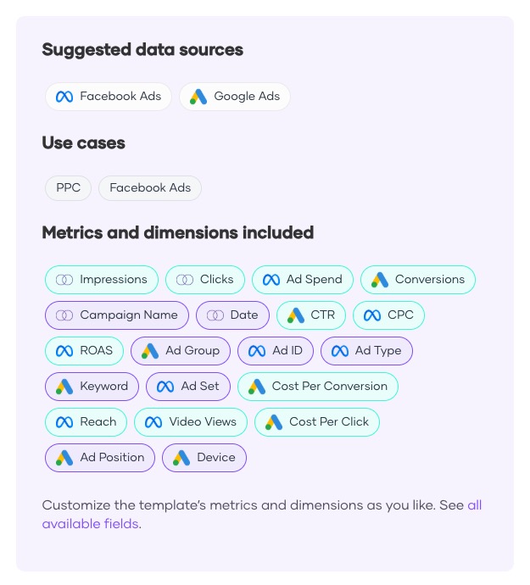Image resolution: width=530 pixels, height=585 pixels.
Task: Select the Ad Group dimension chip
Action: [x=181, y=351]
